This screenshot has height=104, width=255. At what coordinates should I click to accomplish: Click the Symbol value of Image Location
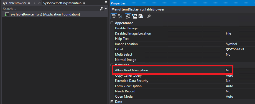231,44
